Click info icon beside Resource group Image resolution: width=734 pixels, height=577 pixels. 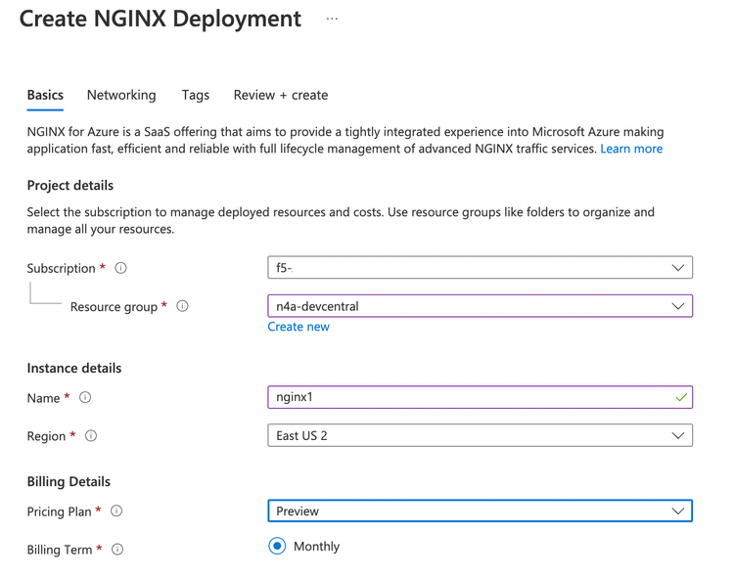coord(182,306)
